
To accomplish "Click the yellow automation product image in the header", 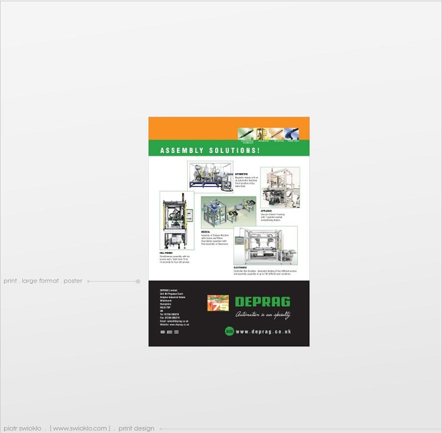I will tap(261, 133).
